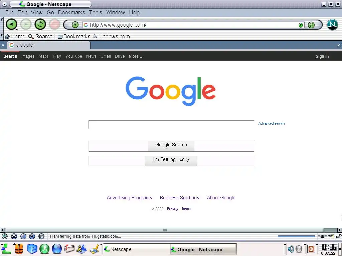Focus the Google search text box
Viewport: 342px width, 256px height.
[171, 125]
